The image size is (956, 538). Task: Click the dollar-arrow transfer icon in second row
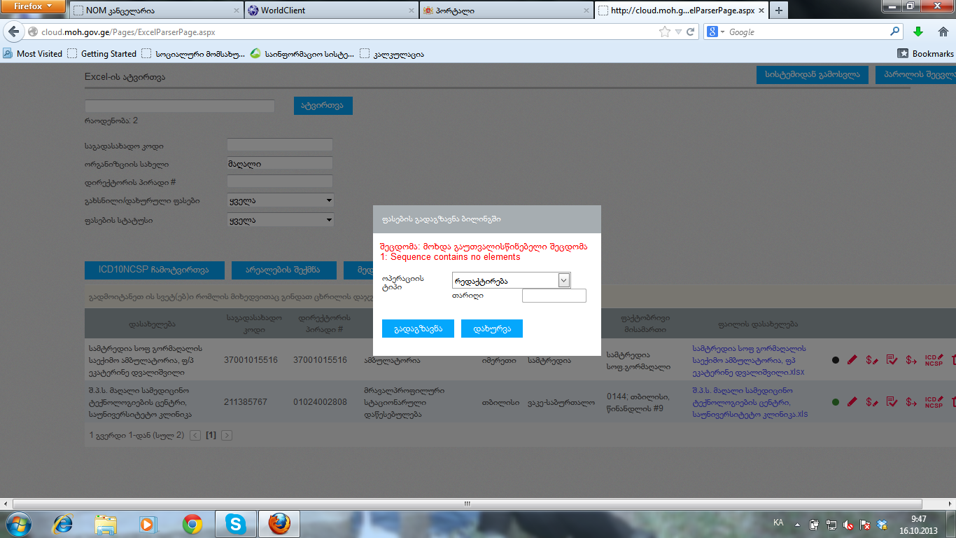pos(911,402)
